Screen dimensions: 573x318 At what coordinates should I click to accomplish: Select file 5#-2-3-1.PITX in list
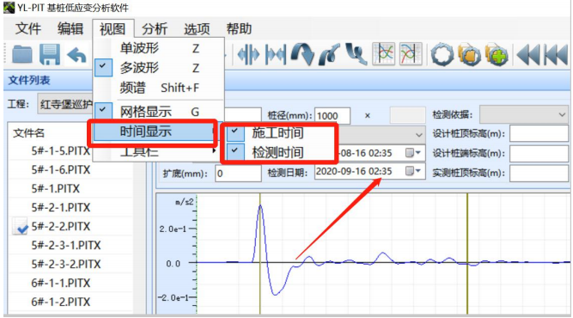coord(66,245)
